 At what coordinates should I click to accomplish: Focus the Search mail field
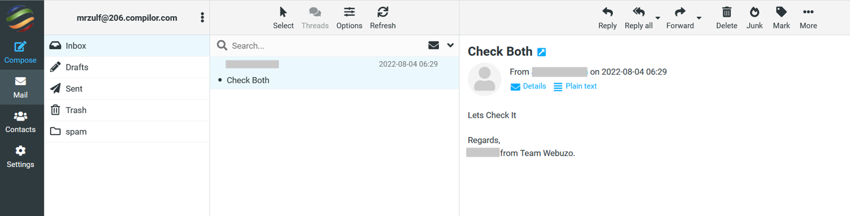pos(326,46)
